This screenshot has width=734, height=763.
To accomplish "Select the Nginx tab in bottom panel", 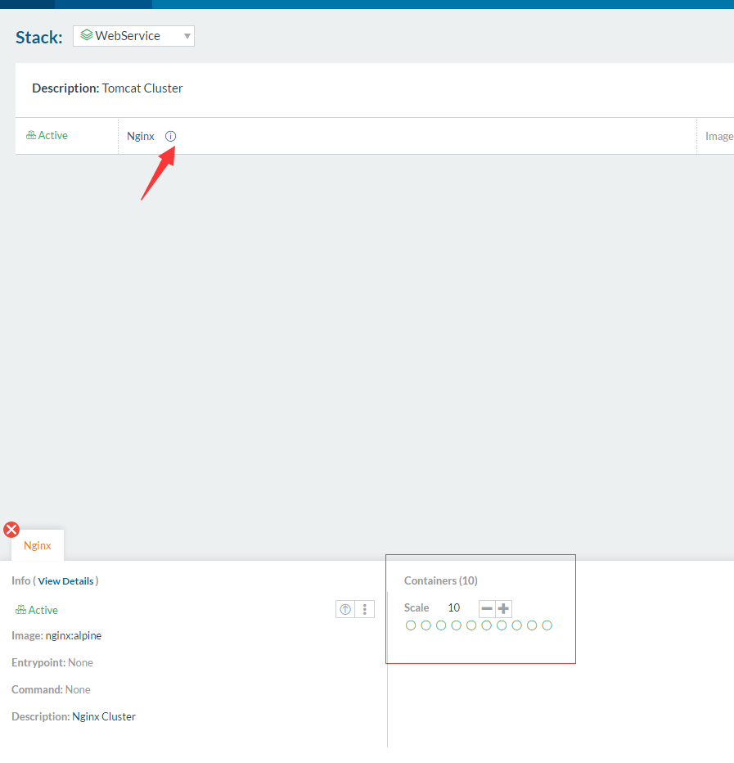I will [38, 545].
